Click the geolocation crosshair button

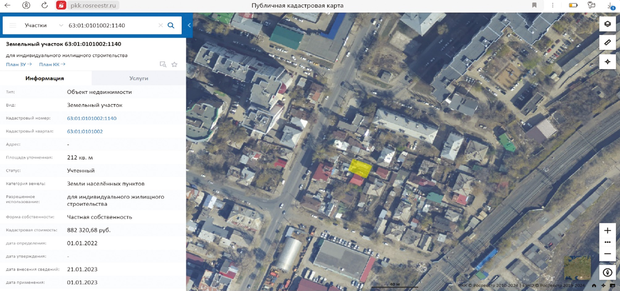point(607,62)
